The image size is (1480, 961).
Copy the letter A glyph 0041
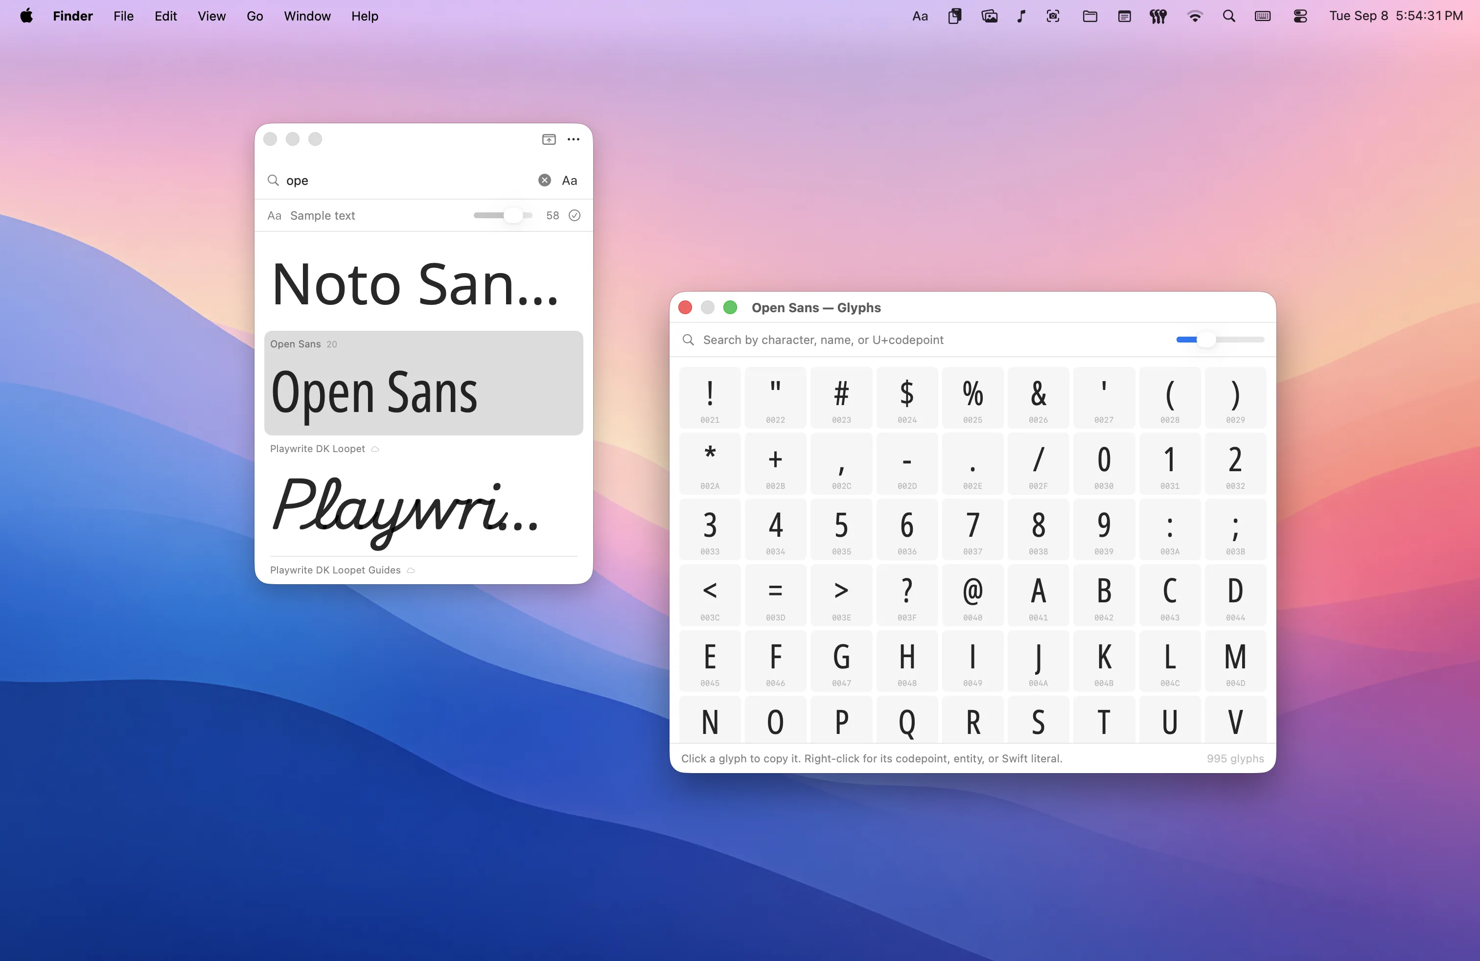click(1038, 595)
